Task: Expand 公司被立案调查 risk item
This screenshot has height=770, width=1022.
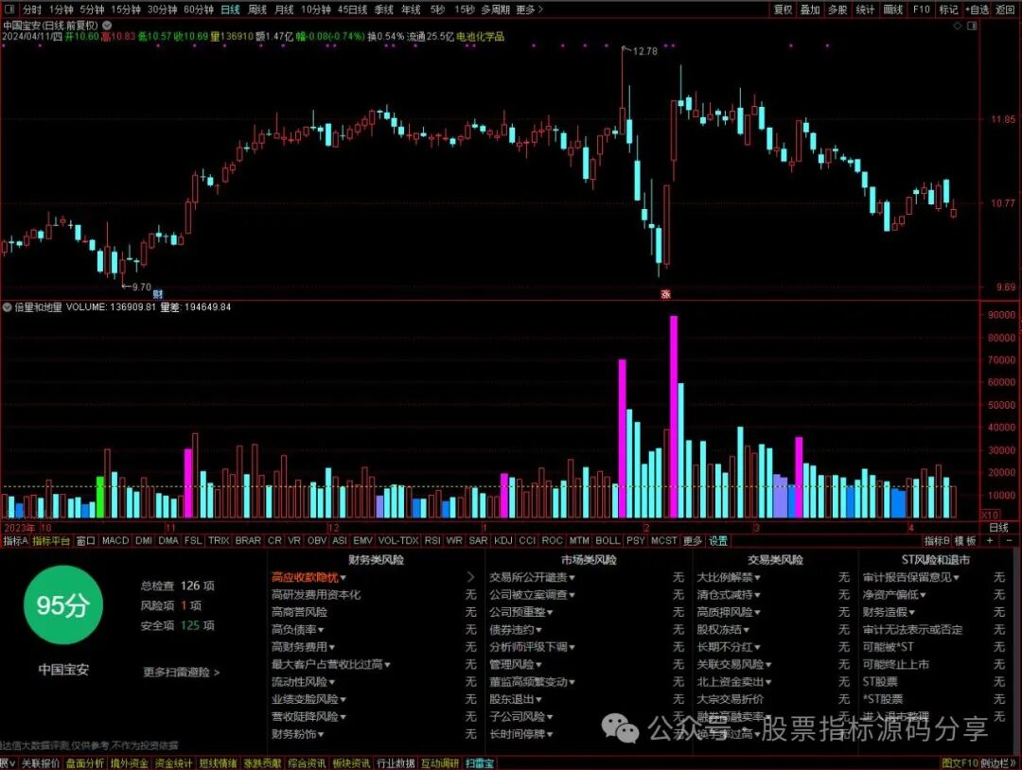Action: pos(533,595)
